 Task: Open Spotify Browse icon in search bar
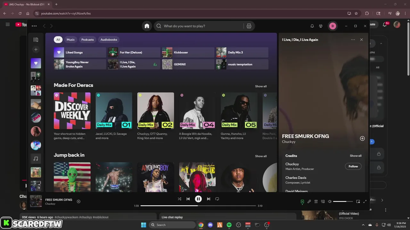pyautogui.click(x=249, y=26)
